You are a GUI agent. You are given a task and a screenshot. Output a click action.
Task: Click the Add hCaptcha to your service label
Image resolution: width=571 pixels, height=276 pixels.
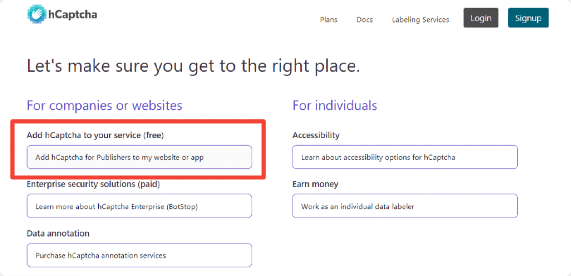(x=95, y=135)
